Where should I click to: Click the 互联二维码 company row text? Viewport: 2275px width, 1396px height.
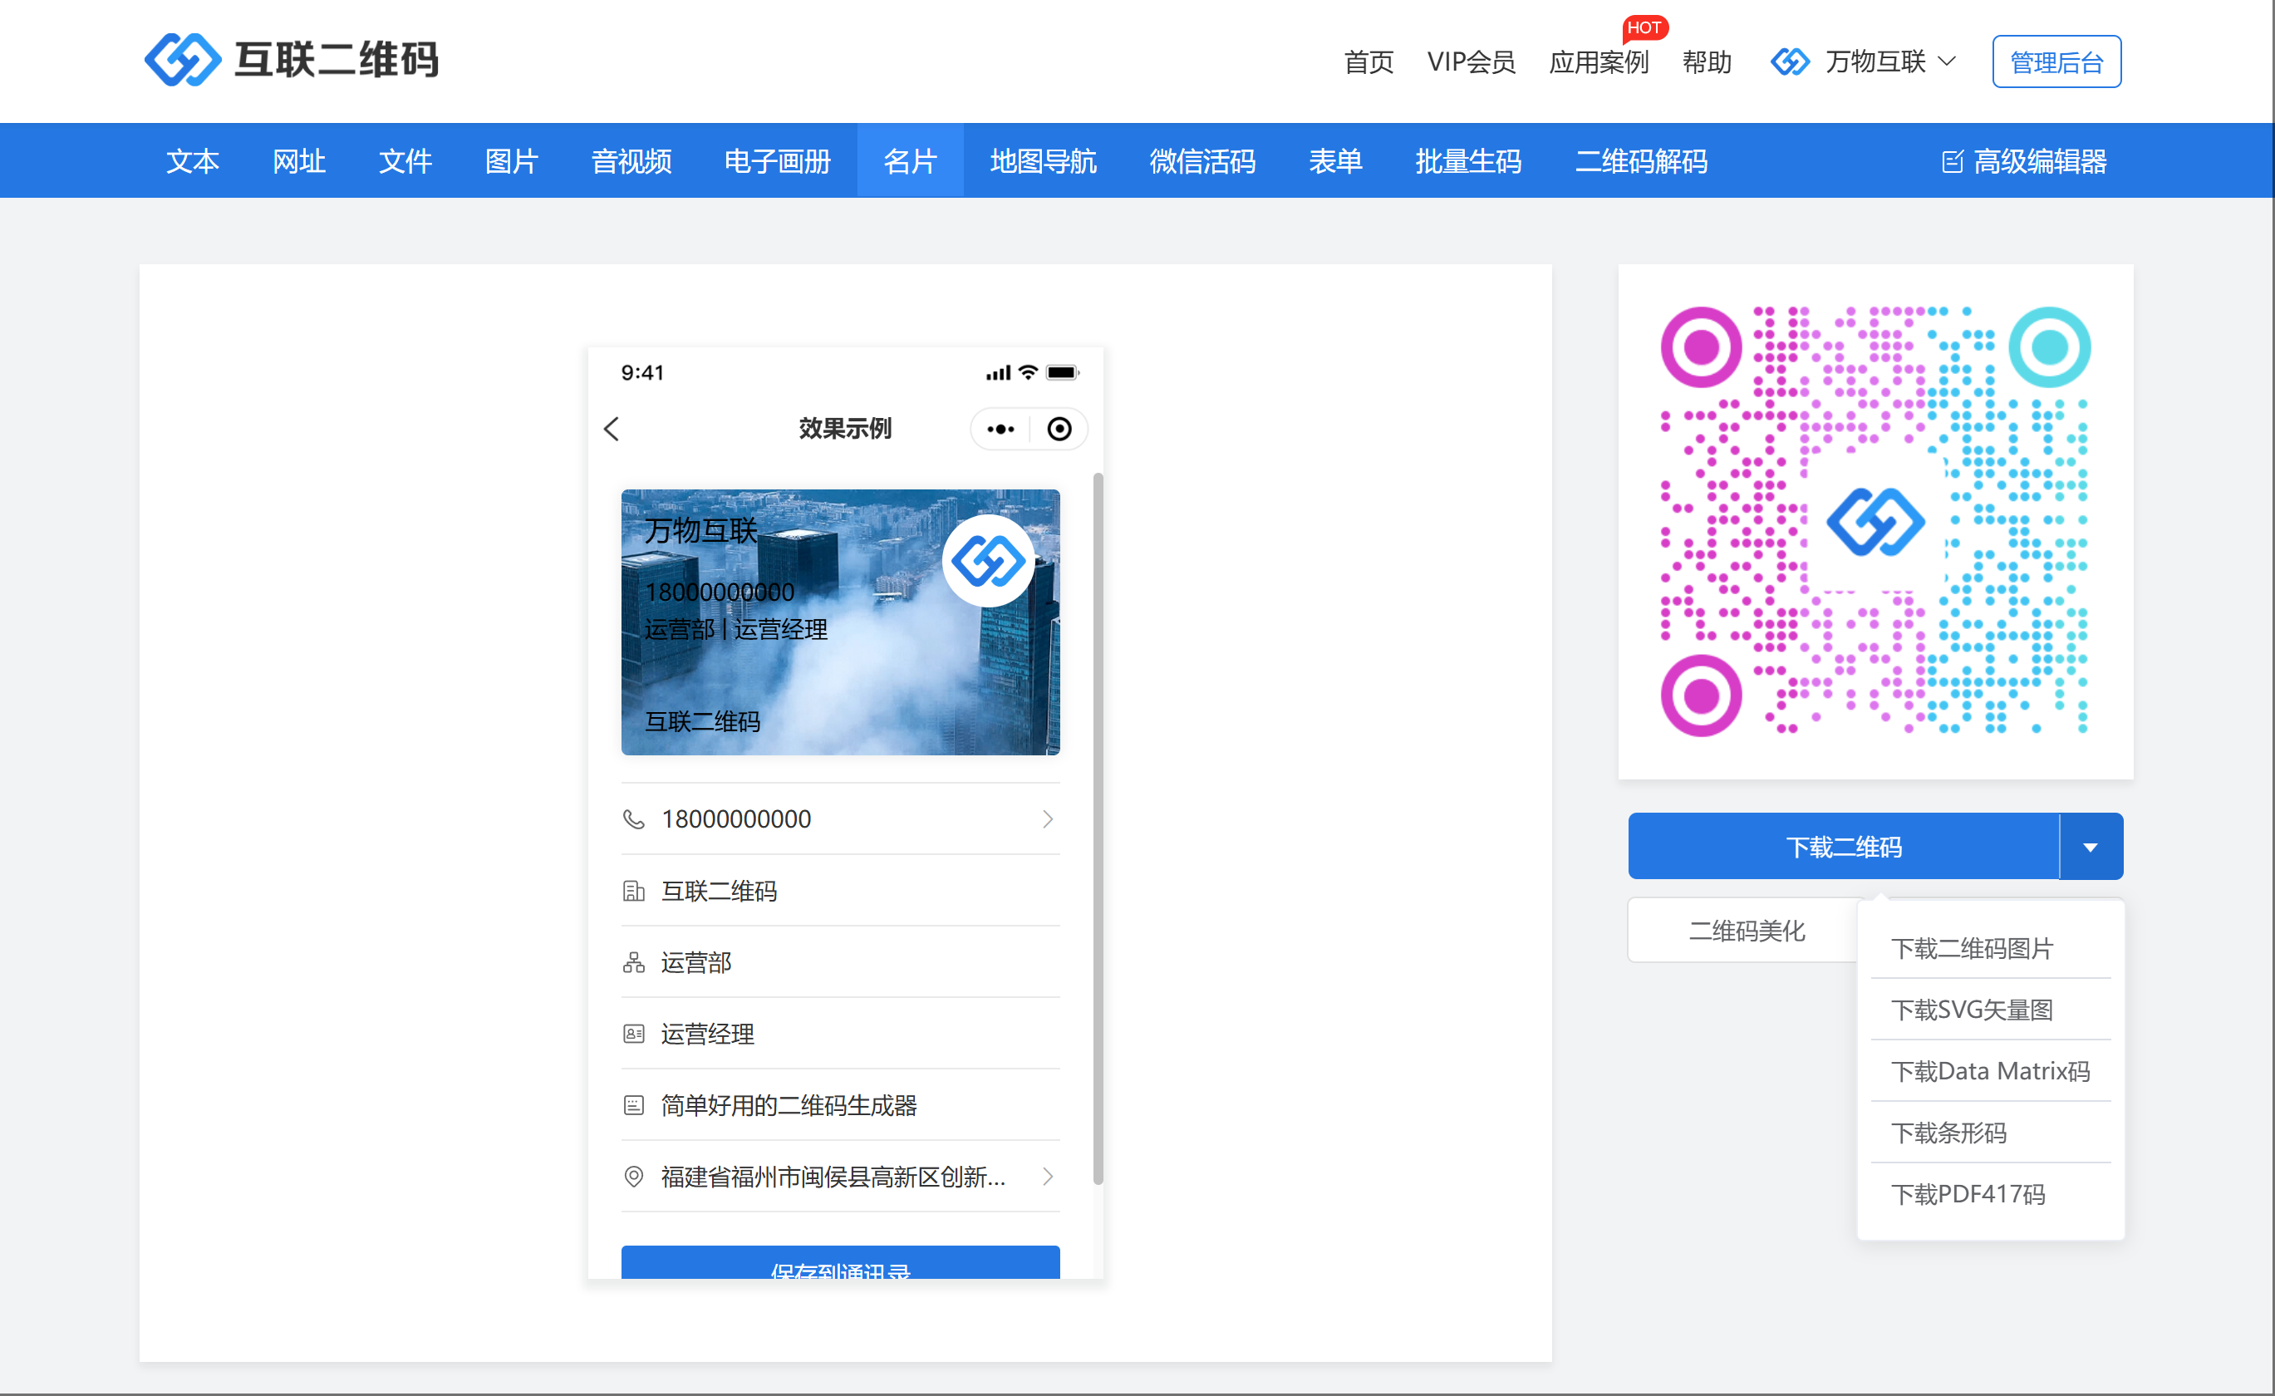[x=720, y=891]
